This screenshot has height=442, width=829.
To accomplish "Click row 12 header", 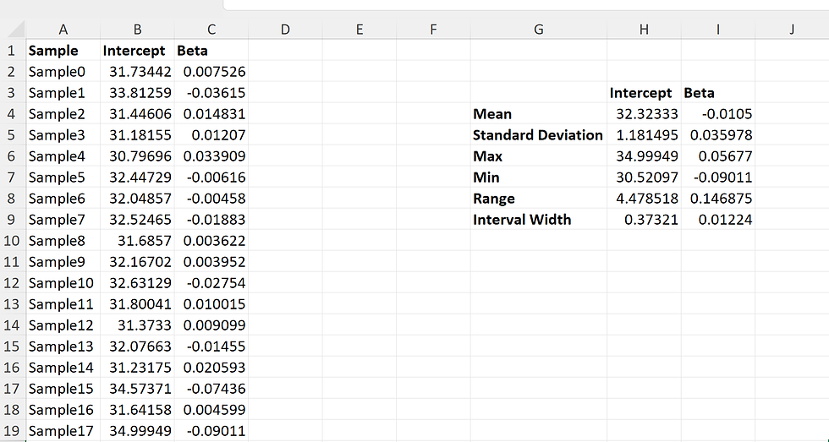I will (x=12, y=283).
